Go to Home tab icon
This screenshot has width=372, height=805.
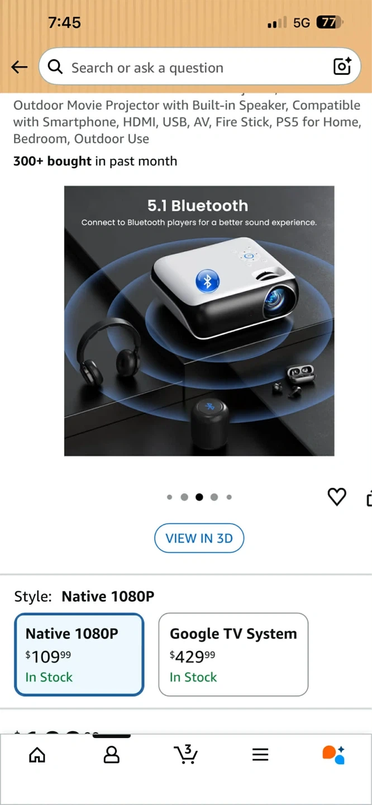37,755
